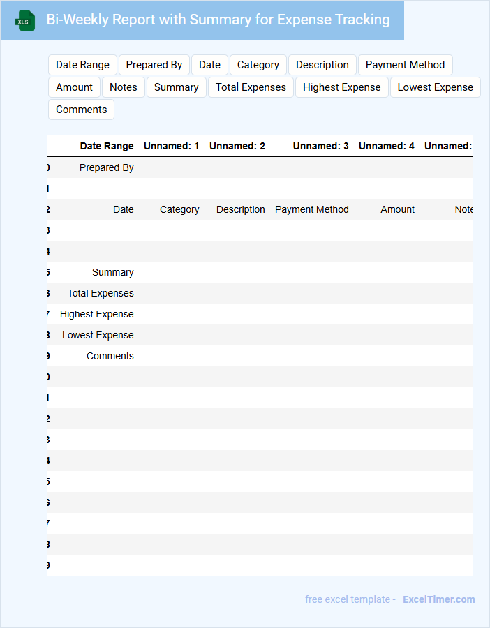Click the green XLS file icon
The image size is (490, 628).
pyautogui.click(x=25, y=21)
